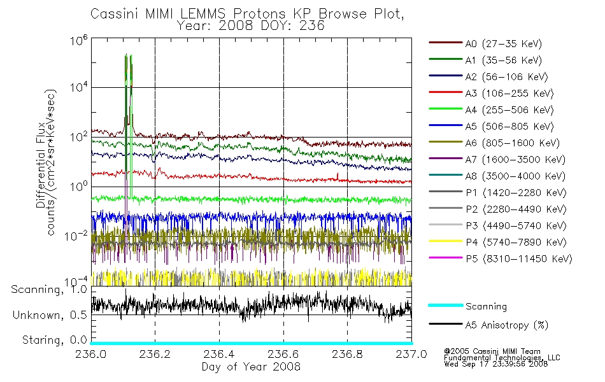The image size is (605, 382).
Task: Click the 237.0 x-axis tick label
Action: pos(411,354)
